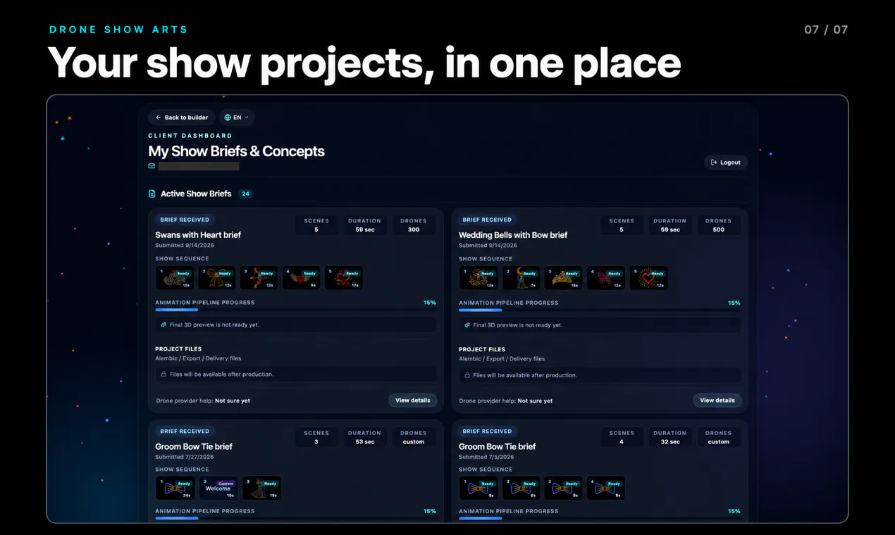Open the EN language dropdown
This screenshot has height=535, width=895.
click(237, 118)
